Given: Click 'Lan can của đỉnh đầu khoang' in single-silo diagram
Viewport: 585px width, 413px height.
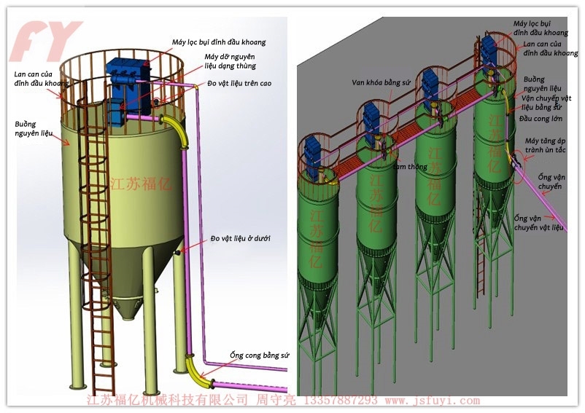Looking at the screenshot, I should click(42, 79).
